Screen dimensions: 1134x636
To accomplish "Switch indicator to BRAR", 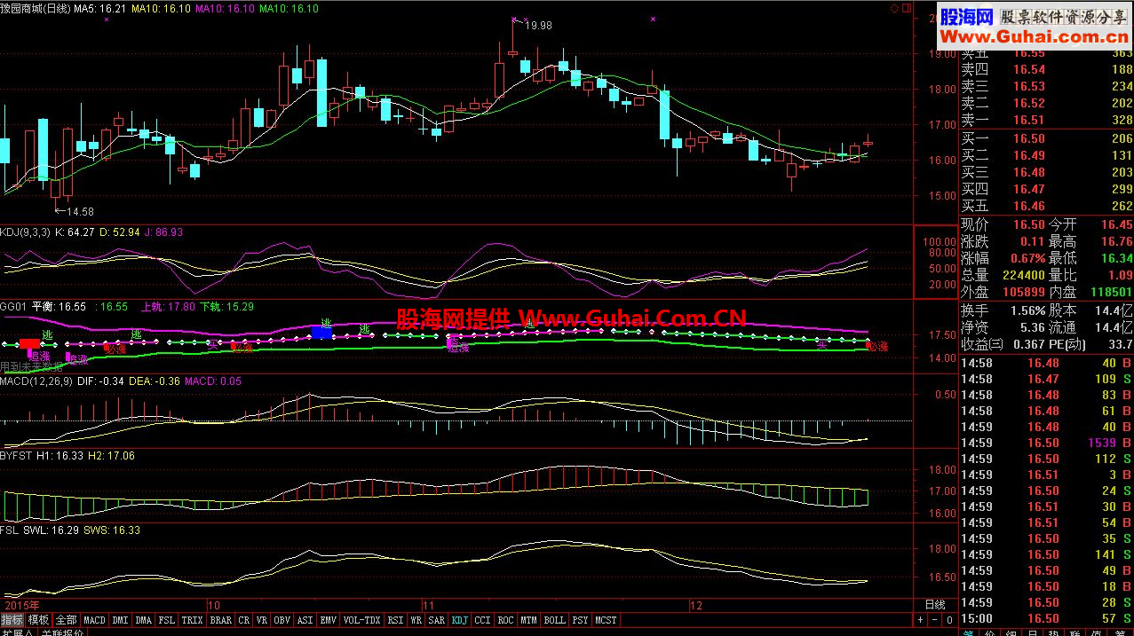I will point(221,620).
